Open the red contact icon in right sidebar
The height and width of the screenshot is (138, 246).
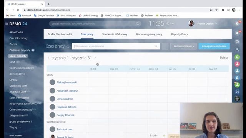pos(237,64)
